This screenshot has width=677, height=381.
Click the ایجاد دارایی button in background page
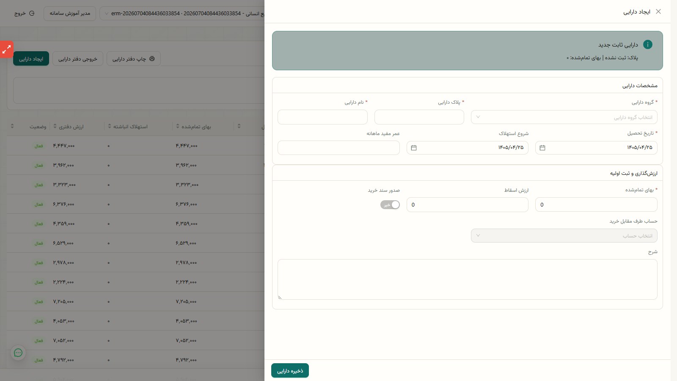point(31,59)
